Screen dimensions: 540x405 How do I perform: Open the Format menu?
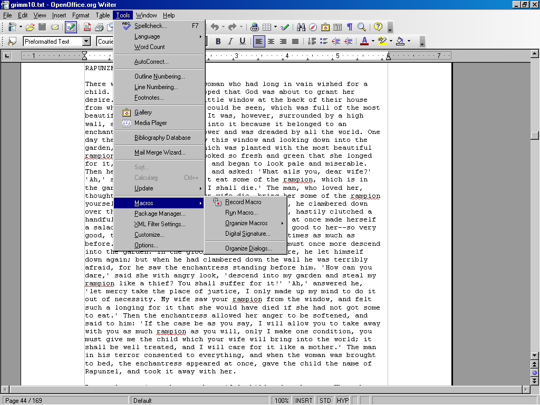[81, 15]
